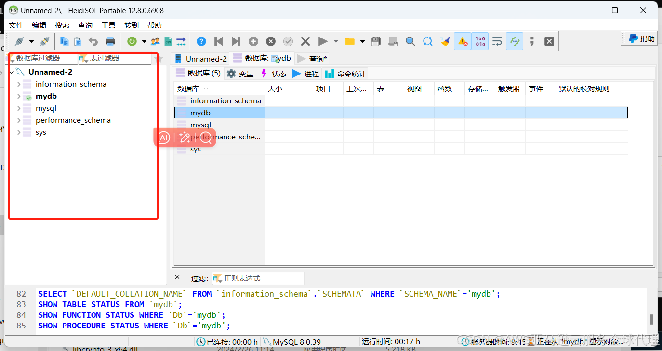Switch to the 查询* tab

[x=312, y=59]
